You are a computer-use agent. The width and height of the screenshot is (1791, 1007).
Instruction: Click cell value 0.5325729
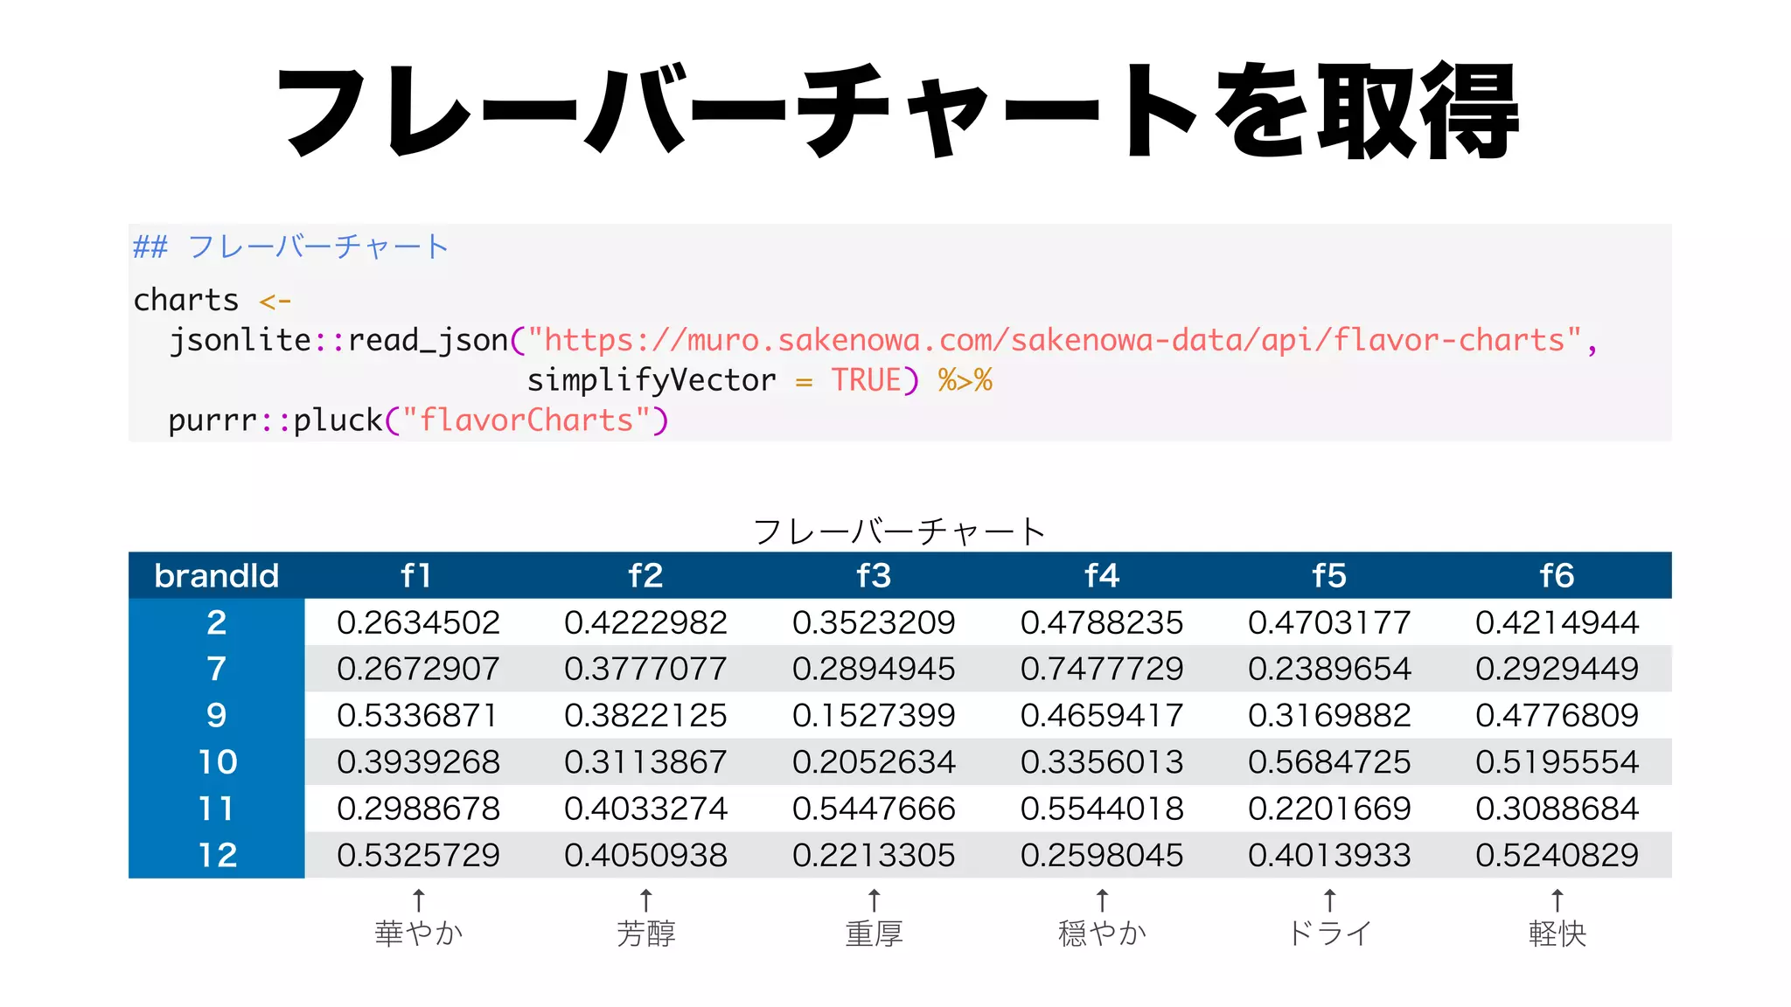(418, 855)
